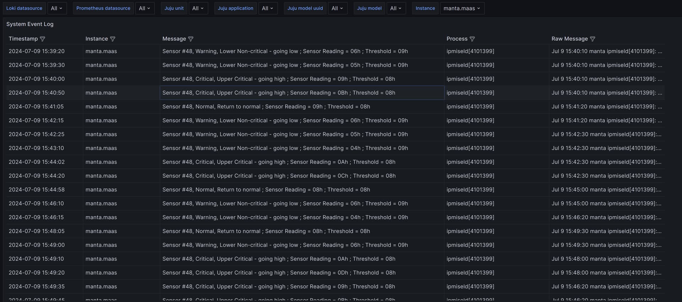
Task: Expand the Juju application dropdown
Action: click(268, 8)
